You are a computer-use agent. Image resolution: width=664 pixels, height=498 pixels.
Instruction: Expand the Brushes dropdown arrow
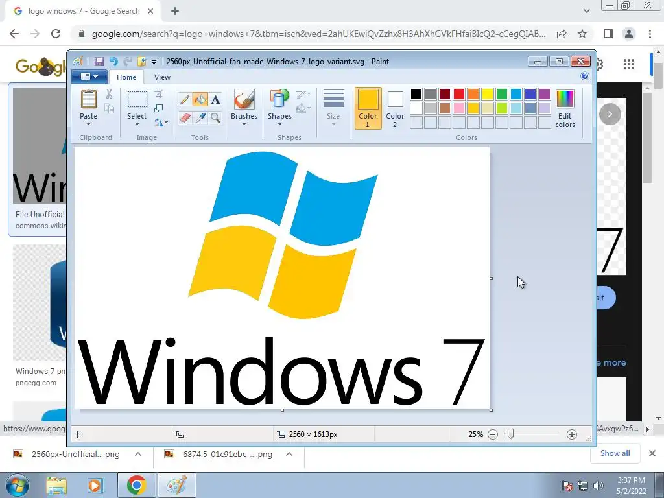[x=244, y=124]
